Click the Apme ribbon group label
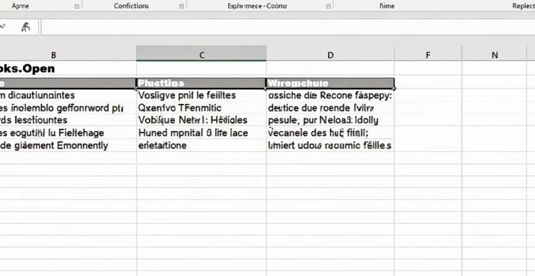Viewport: 535px width, 276px height. coord(20,6)
